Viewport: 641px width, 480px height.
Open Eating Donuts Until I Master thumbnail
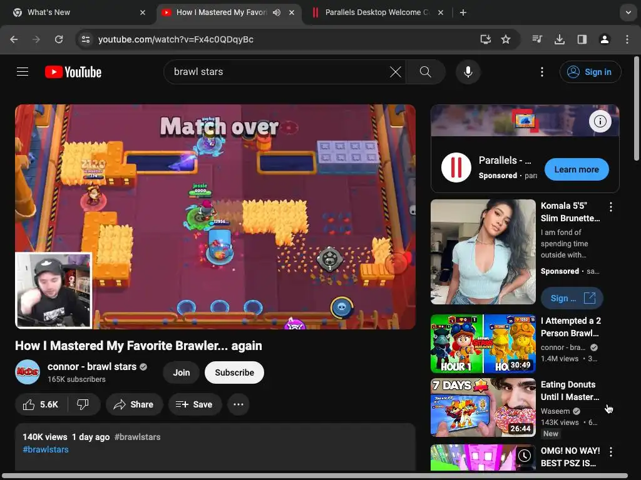coord(483,407)
